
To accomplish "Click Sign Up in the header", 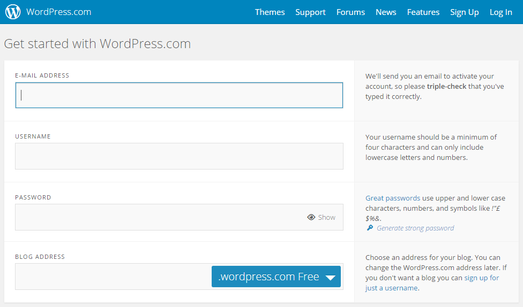I will 464,12.
